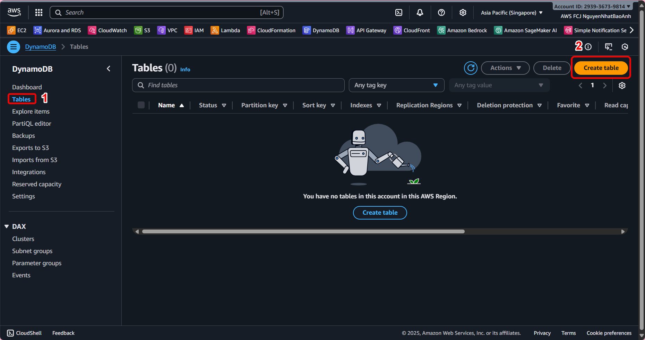Open the AWS home logo
The height and width of the screenshot is (340, 645).
(14, 12)
